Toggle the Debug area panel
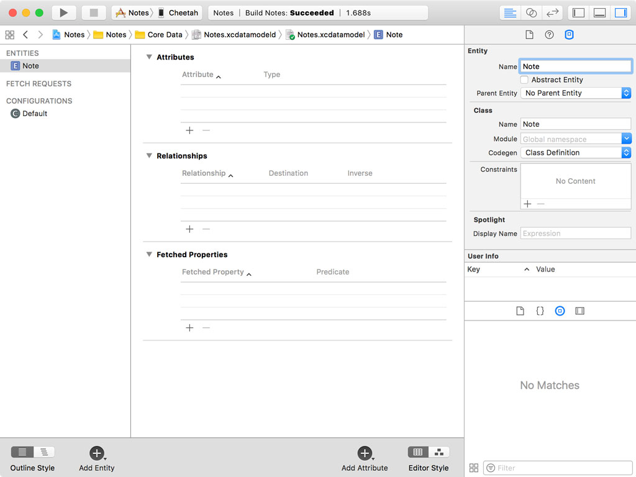 click(599, 12)
